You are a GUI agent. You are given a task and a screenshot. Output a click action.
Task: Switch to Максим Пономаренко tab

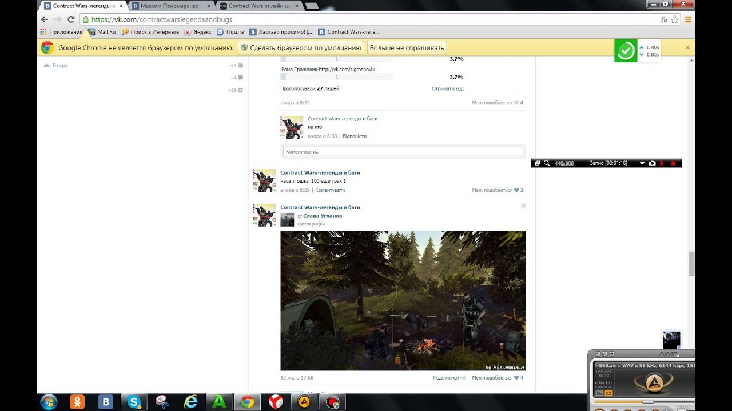169,6
